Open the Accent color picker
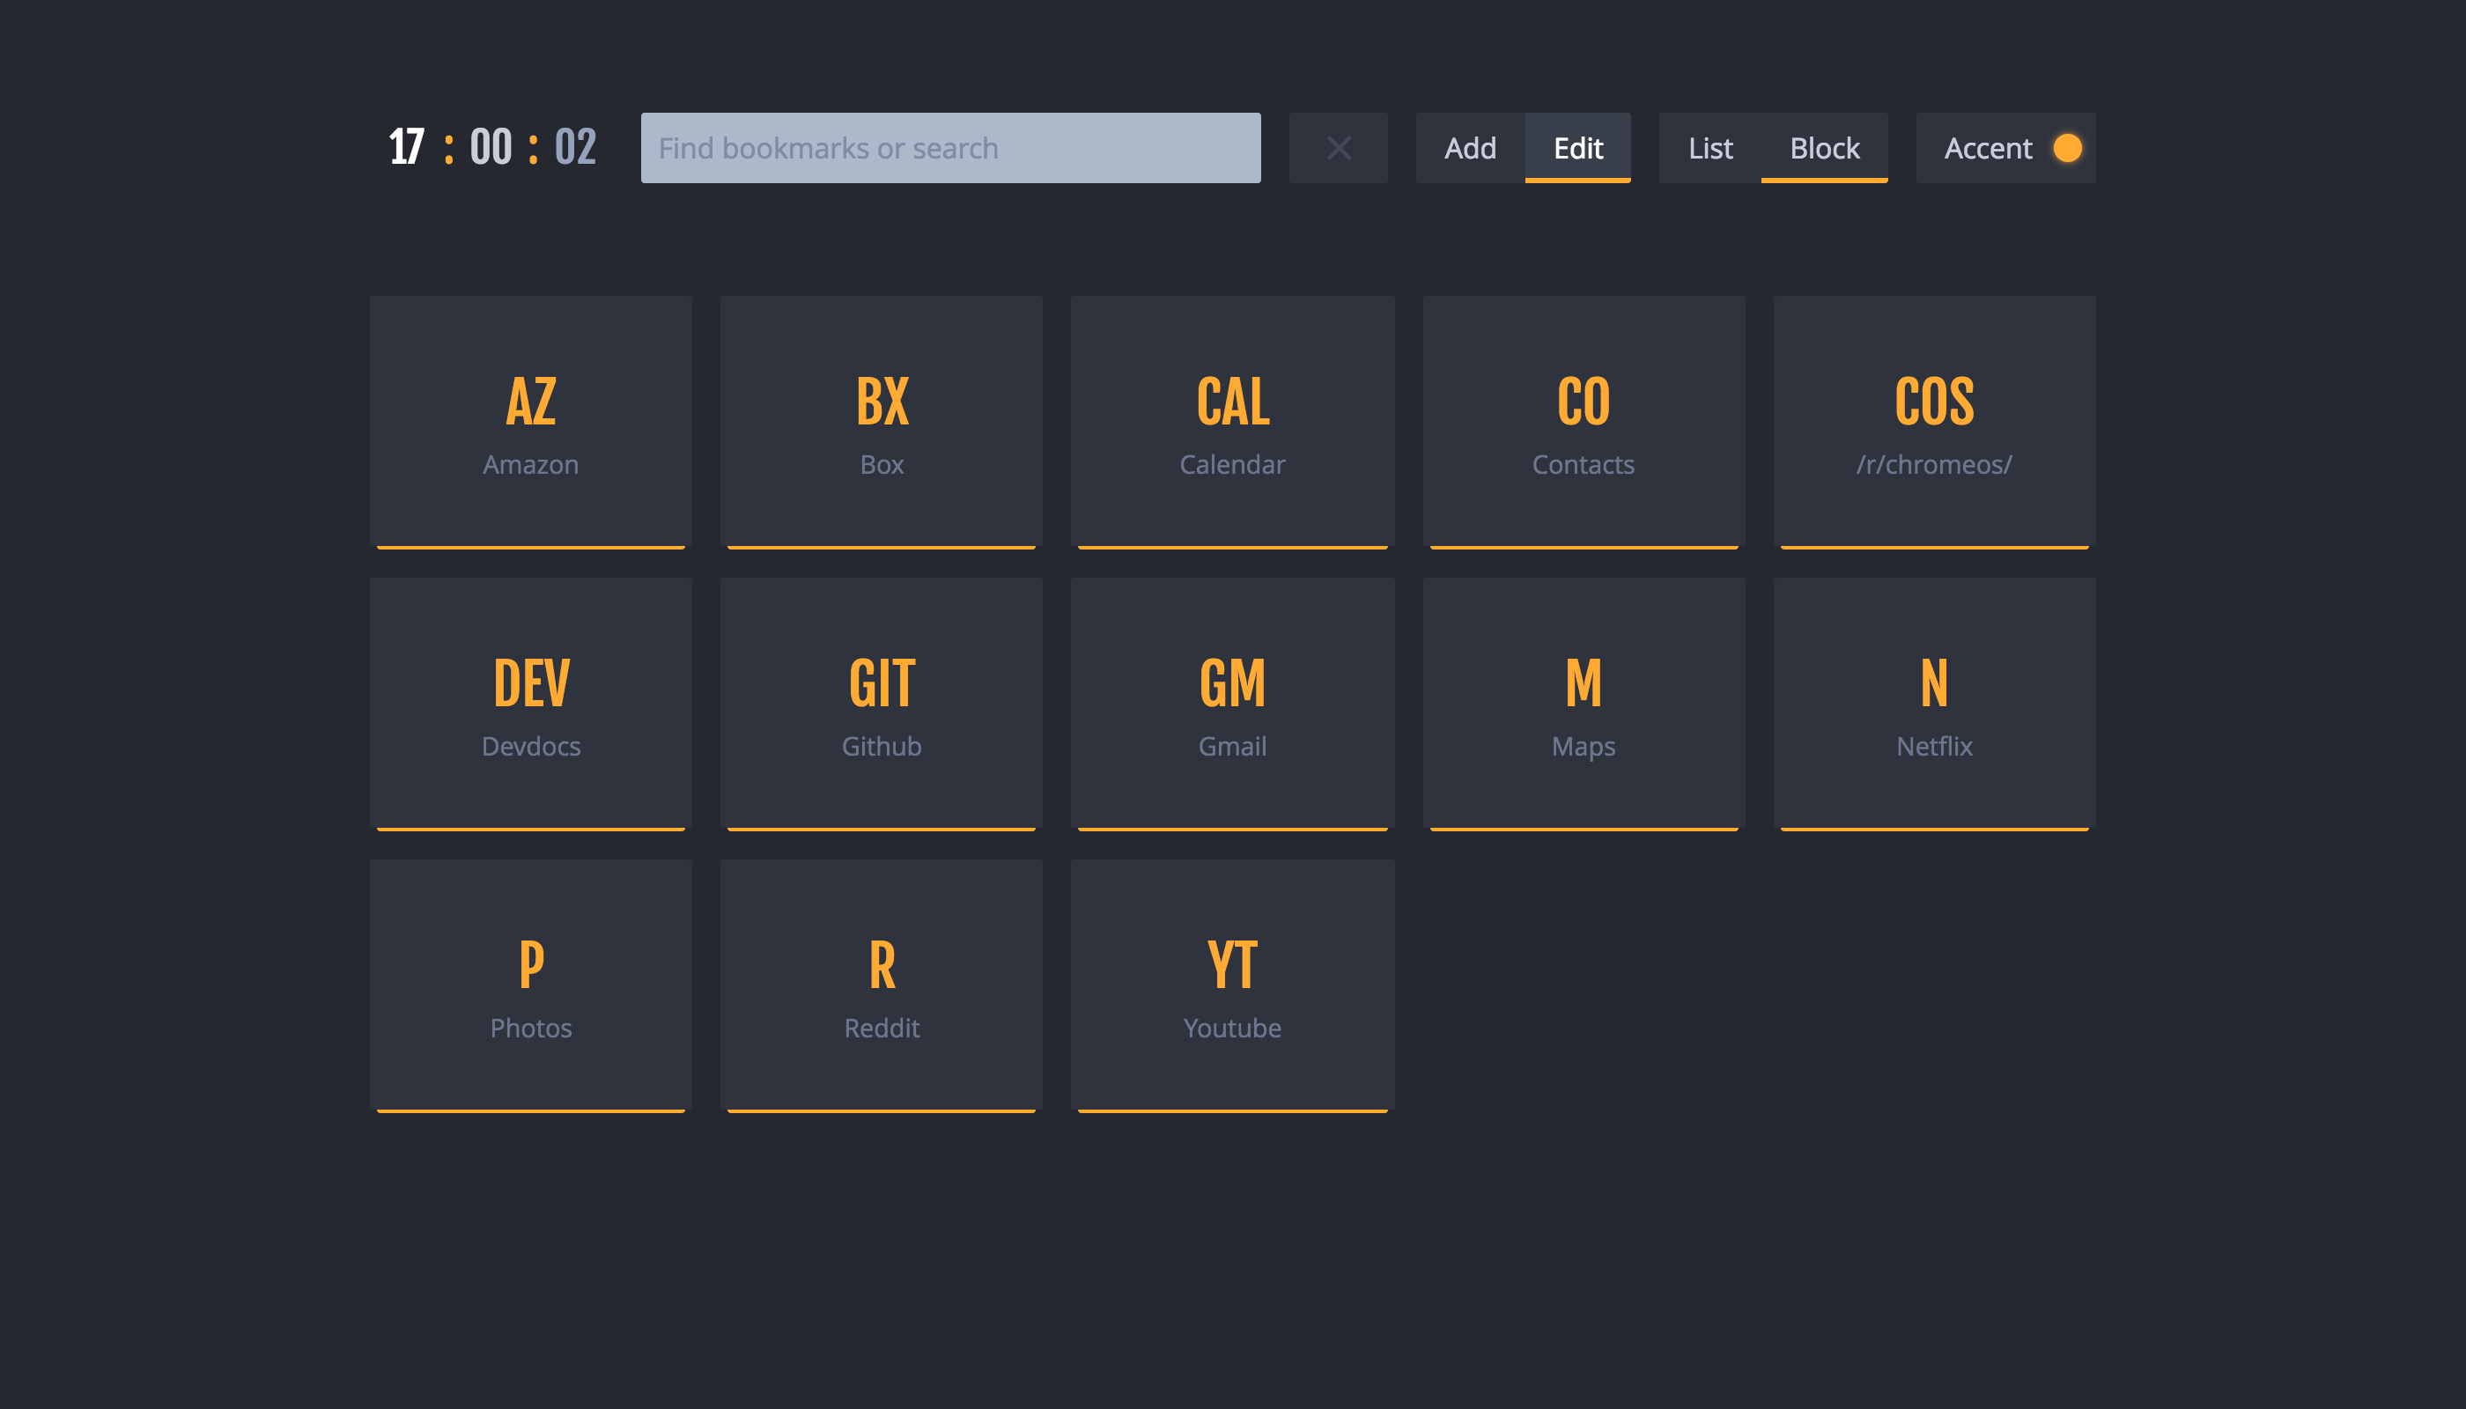This screenshot has width=2466, height=1409. (2005, 148)
